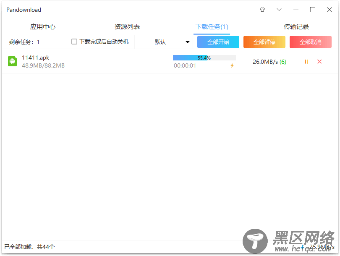
Task: Click the 00:00:01 remaining time
Action: click(185, 65)
